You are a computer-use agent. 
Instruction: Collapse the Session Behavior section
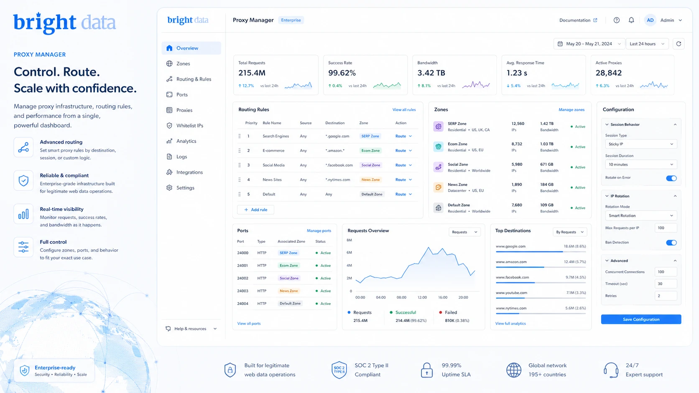click(x=675, y=124)
